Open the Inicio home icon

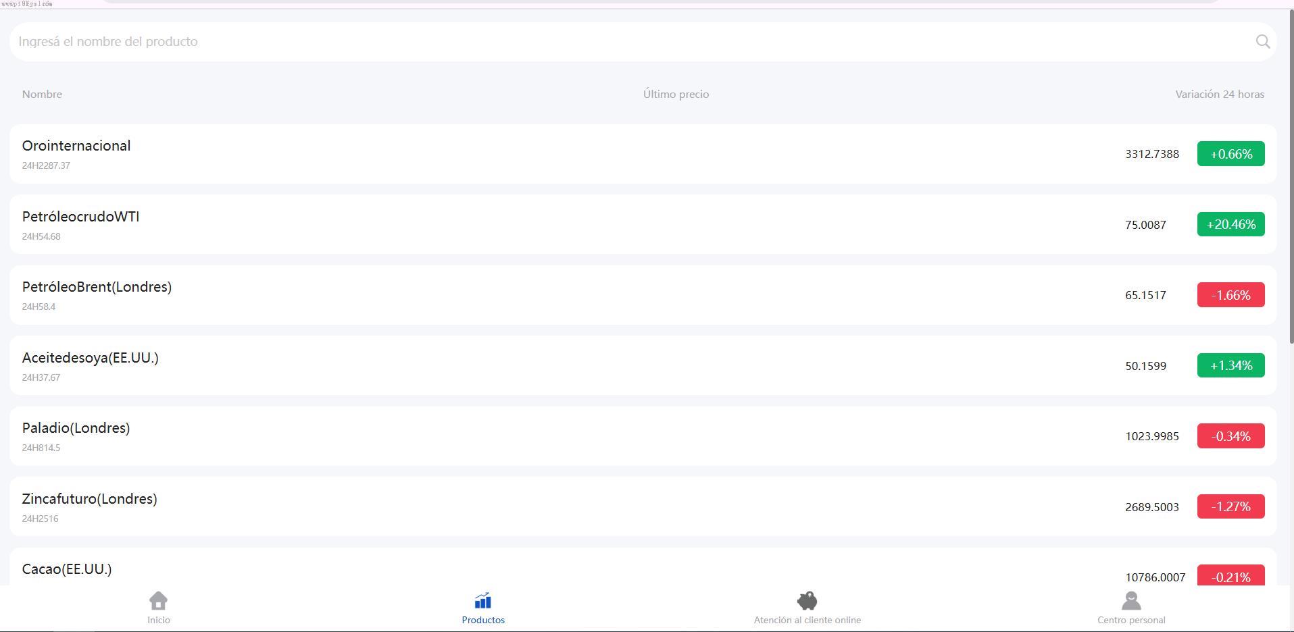pyautogui.click(x=158, y=600)
